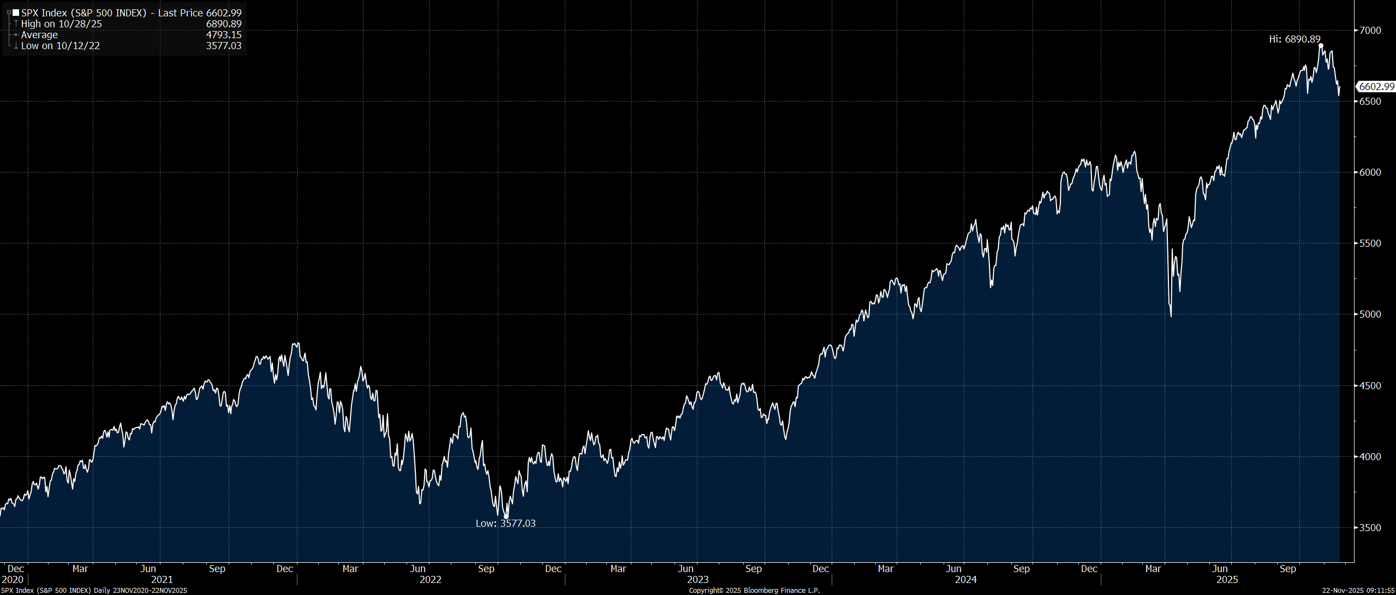The height and width of the screenshot is (595, 1396).
Task: Collapse the SPX Index legend tree
Action: [9, 13]
